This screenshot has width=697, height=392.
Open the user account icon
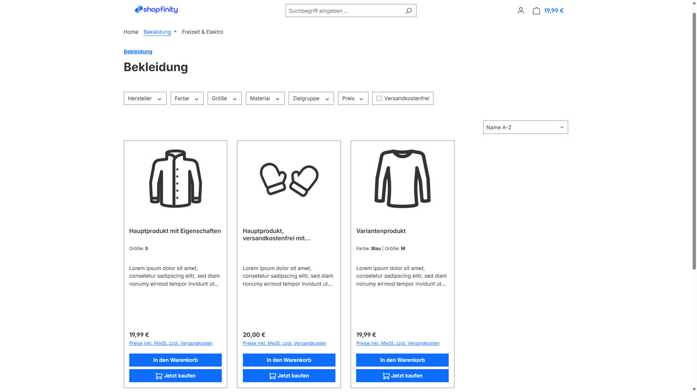tap(521, 11)
